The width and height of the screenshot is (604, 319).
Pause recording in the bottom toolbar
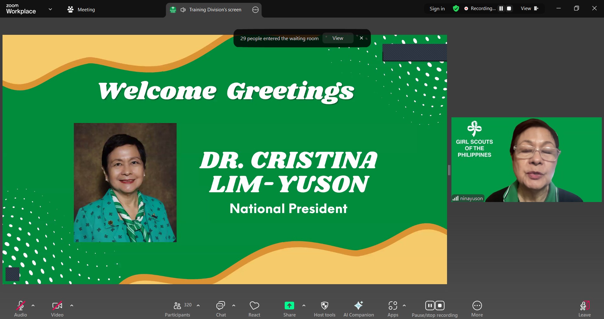[x=430, y=306]
